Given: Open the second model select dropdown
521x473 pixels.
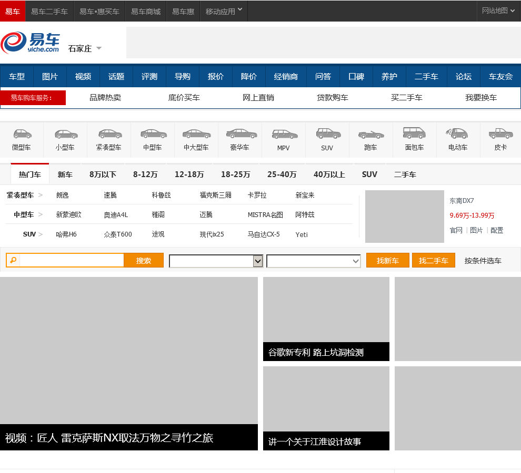Looking at the screenshot, I should (313, 261).
